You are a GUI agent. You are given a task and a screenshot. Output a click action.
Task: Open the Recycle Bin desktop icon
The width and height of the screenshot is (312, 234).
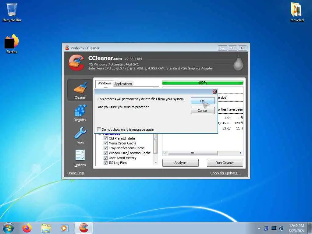12,12
